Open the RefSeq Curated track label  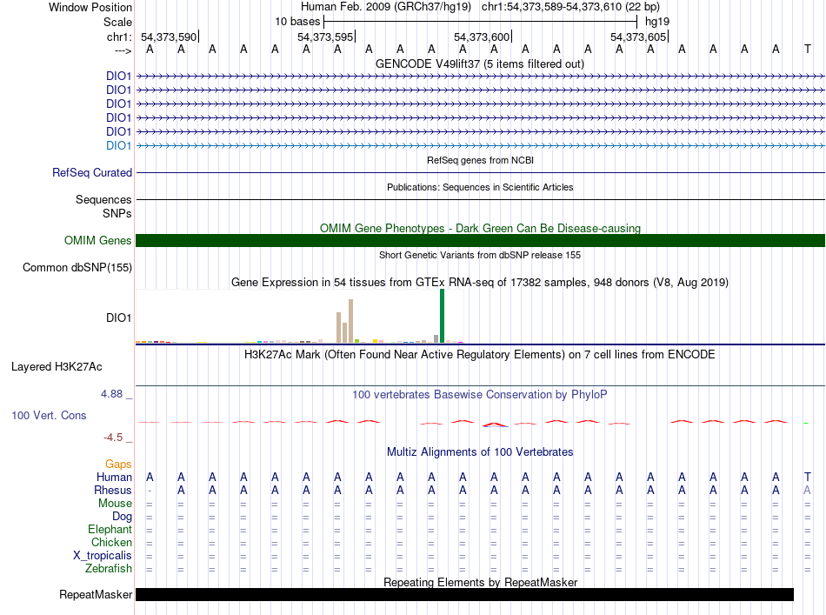coord(92,173)
